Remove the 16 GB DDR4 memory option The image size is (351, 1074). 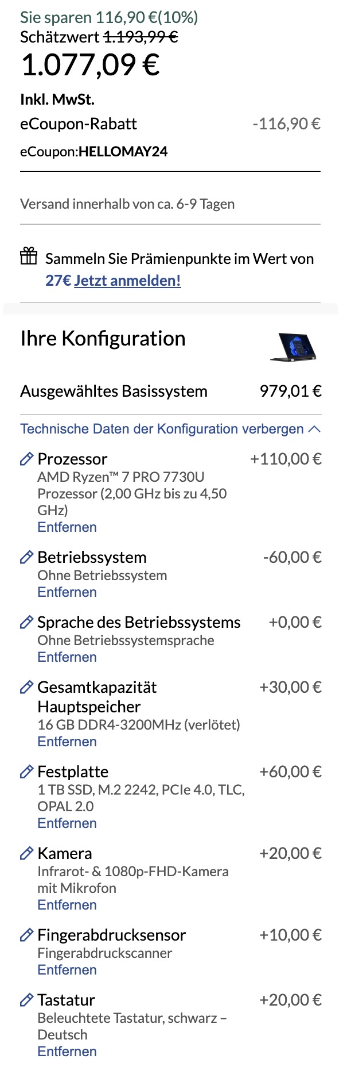point(67,742)
